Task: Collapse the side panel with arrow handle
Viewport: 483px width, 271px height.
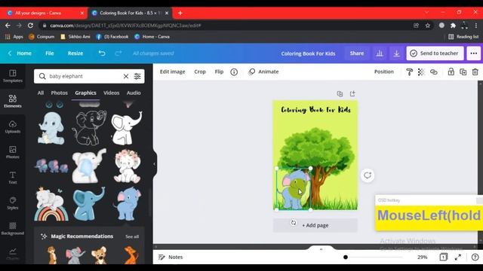Action: [x=154, y=164]
